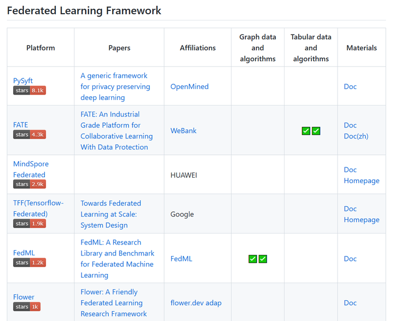Open the PySyft platform link

click(x=23, y=80)
